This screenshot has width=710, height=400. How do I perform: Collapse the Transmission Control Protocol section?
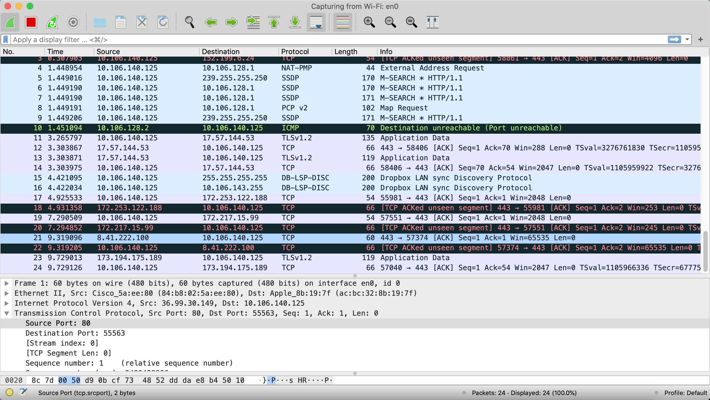7,313
